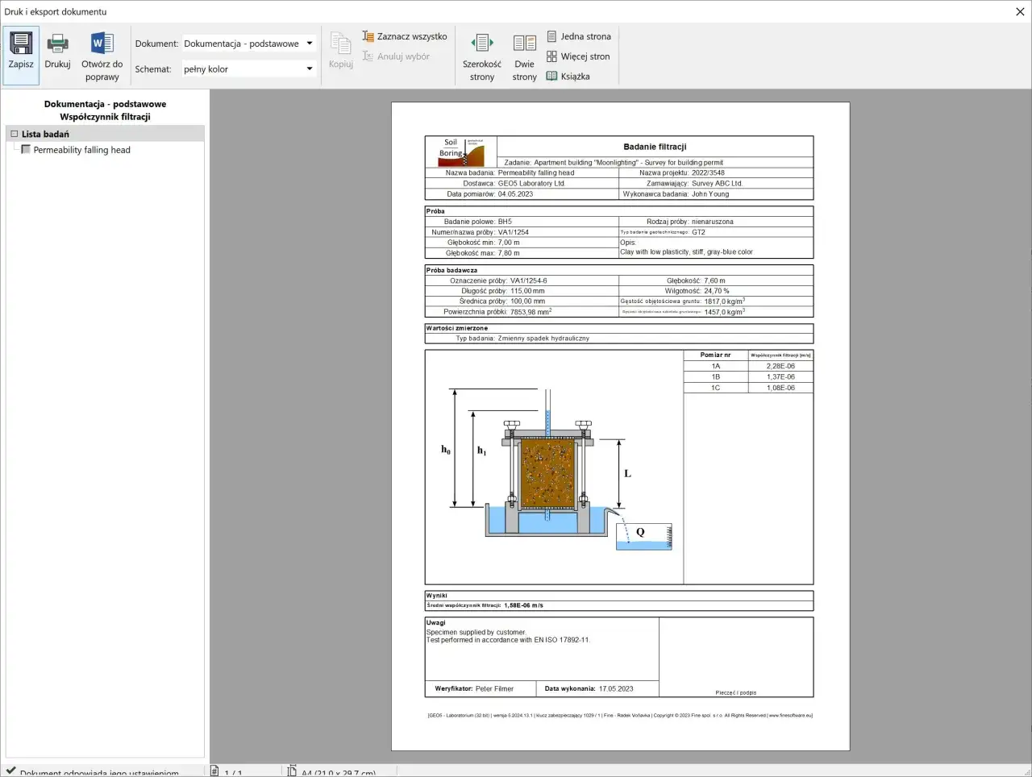The width and height of the screenshot is (1032, 777).
Task: Click the Survey ABC Ltd. client text
Action: tap(717, 183)
